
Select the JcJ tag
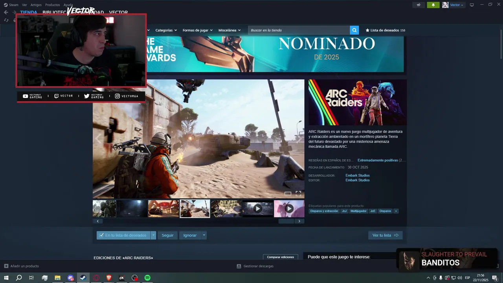(344, 211)
